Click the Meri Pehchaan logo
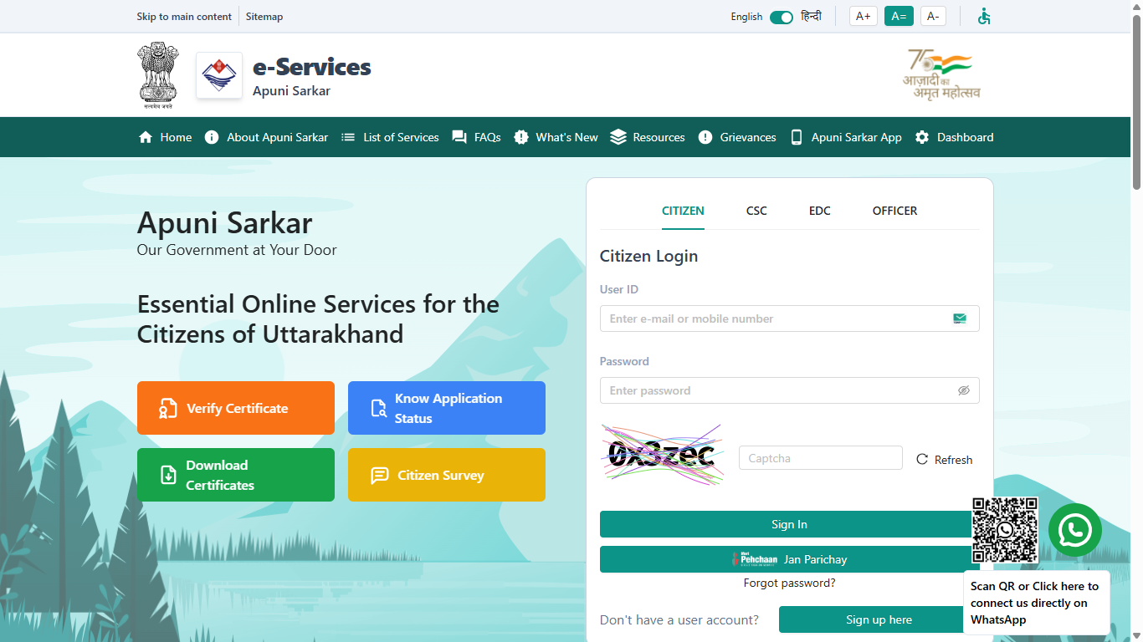 tap(755, 559)
